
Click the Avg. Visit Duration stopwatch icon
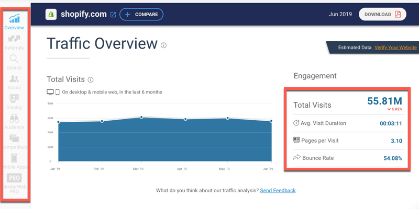point(296,123)
